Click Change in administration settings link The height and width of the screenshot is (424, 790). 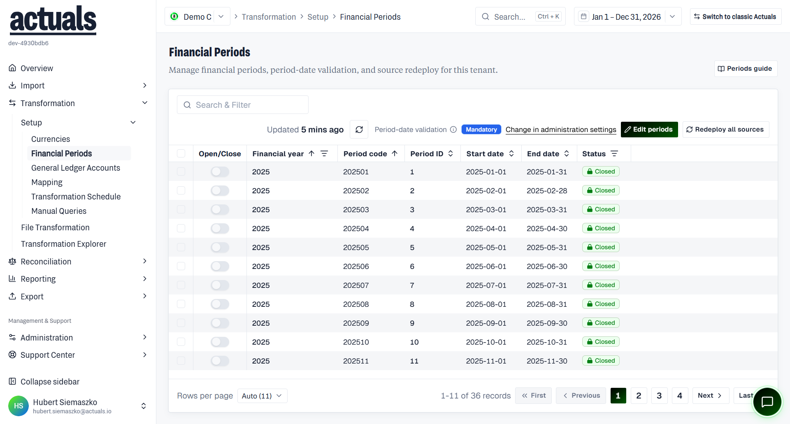click(x=561, y=130)
